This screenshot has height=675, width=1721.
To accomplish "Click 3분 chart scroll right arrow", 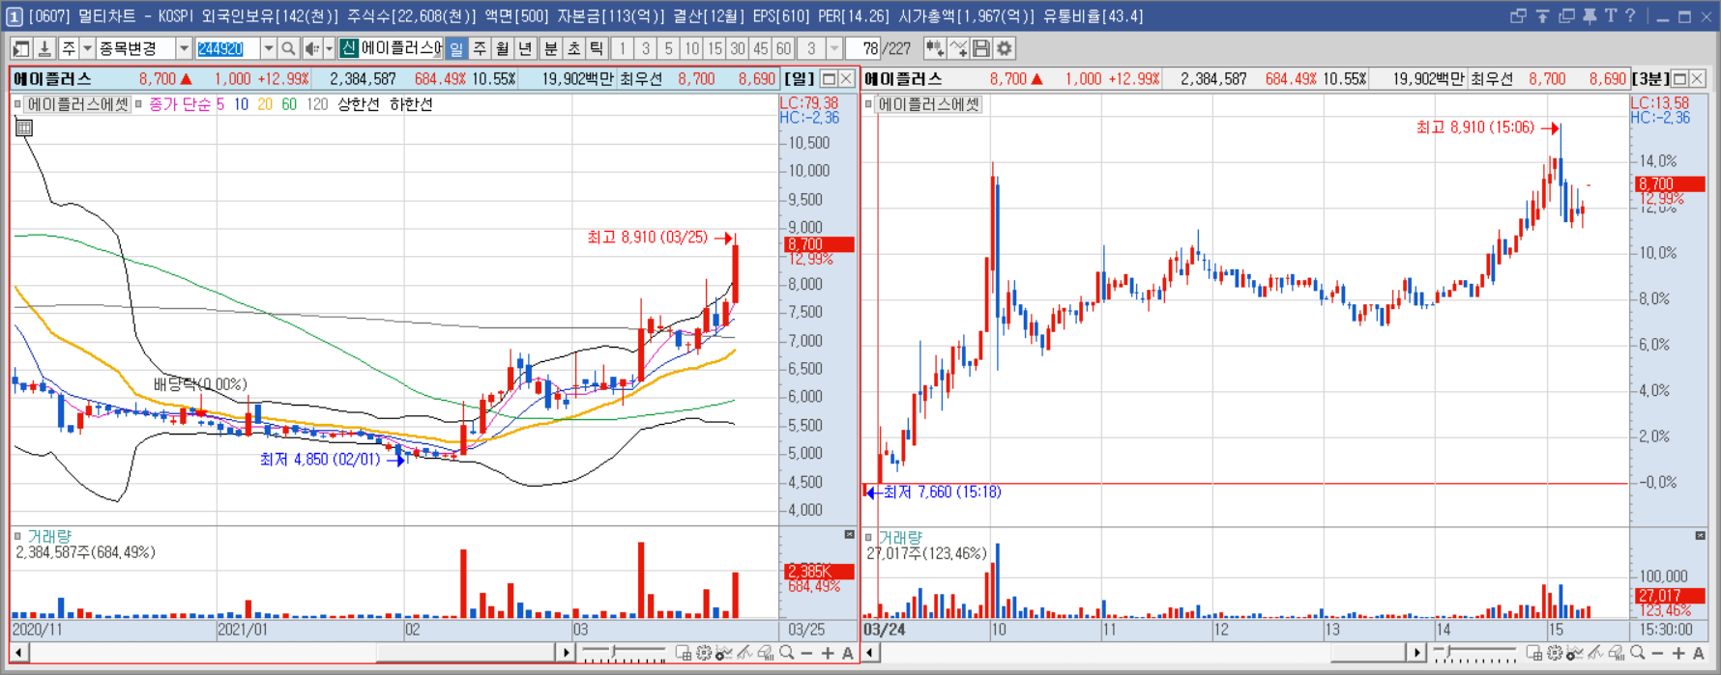I will point(1416,654).
